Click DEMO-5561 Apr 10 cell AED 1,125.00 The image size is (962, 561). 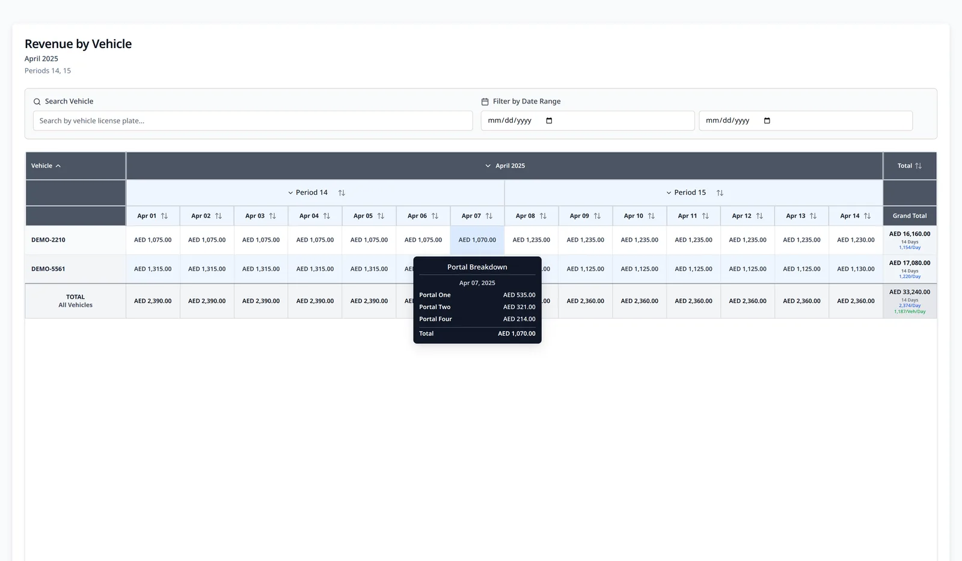click(x=640, y=269)
